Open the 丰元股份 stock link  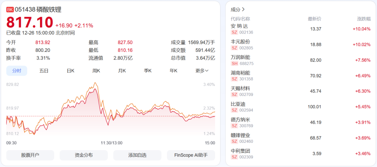point(241,41)
